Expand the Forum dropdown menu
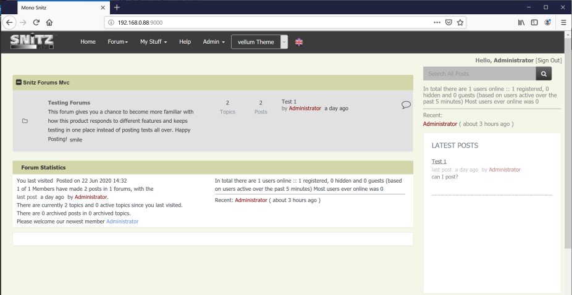The height and width of the screenshot is (295, 572). point(117,42)
